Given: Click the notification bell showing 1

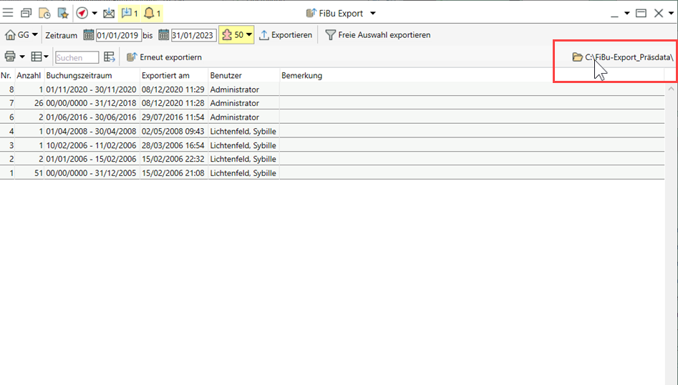Looking at the screenshot, I should click(152, 13).
